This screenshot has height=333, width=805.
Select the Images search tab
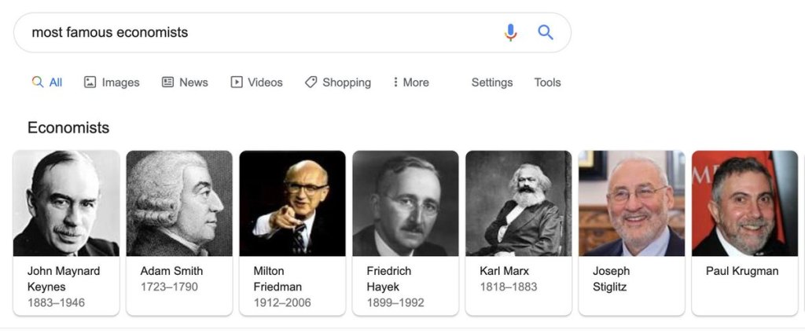[x=112, y=82]
